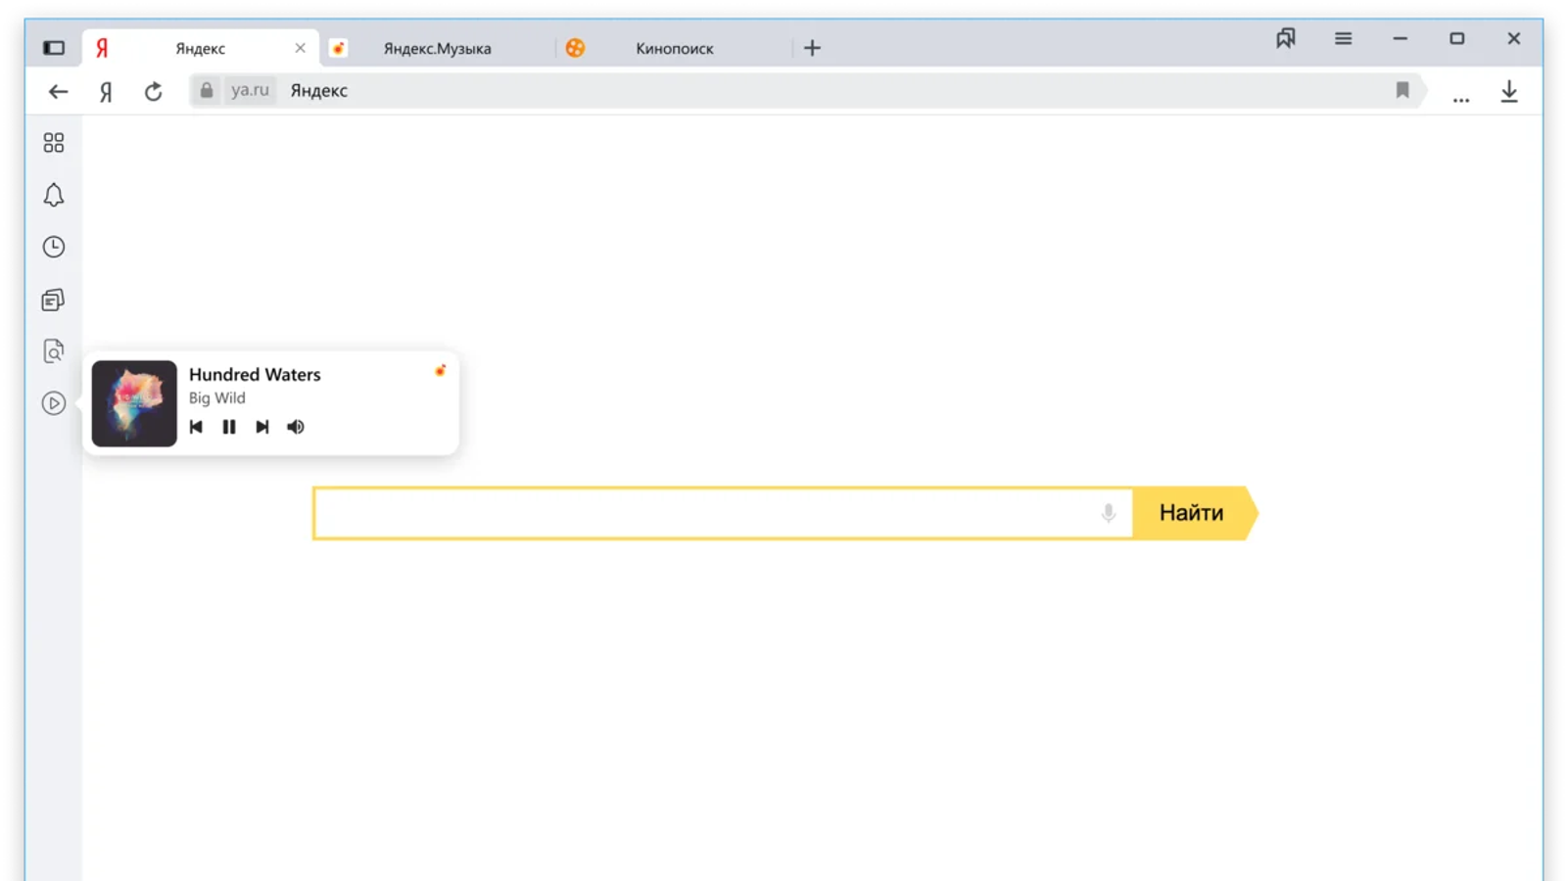Open the Кинопоиск tab
1567x881 pixels.
point(674,48)
